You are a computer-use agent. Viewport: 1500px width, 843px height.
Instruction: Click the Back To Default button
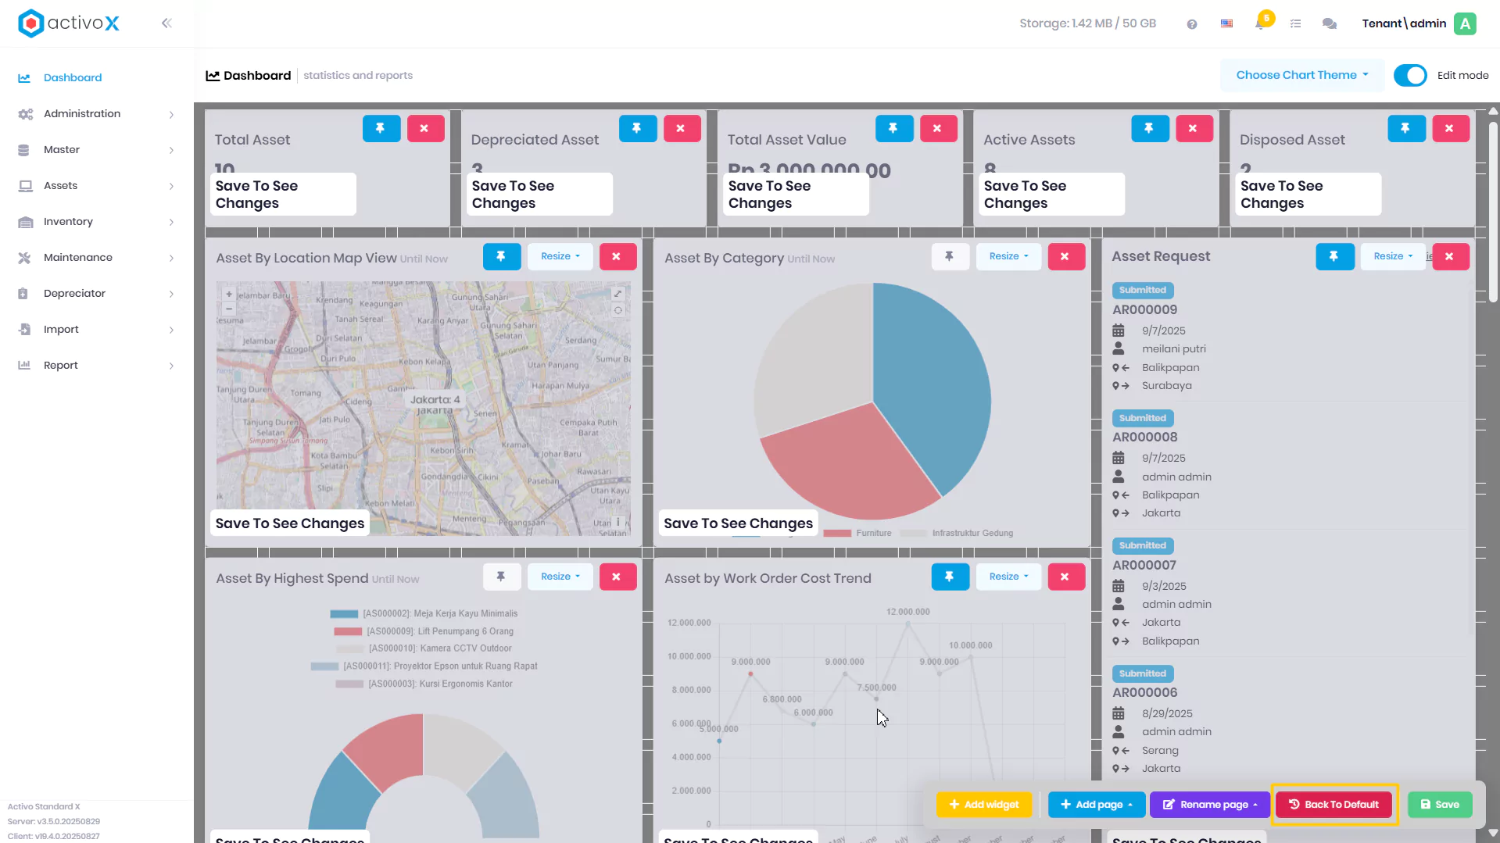(x=1334, y=805)
